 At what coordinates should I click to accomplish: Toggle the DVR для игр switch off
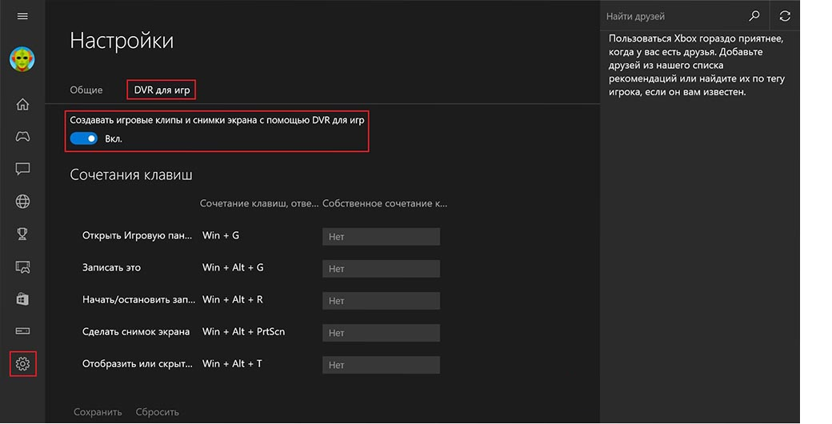pyautogui.click(x=84, y=138)
